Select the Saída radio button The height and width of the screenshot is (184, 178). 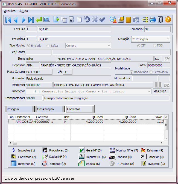pyautogui.click(x=48, y=46)
